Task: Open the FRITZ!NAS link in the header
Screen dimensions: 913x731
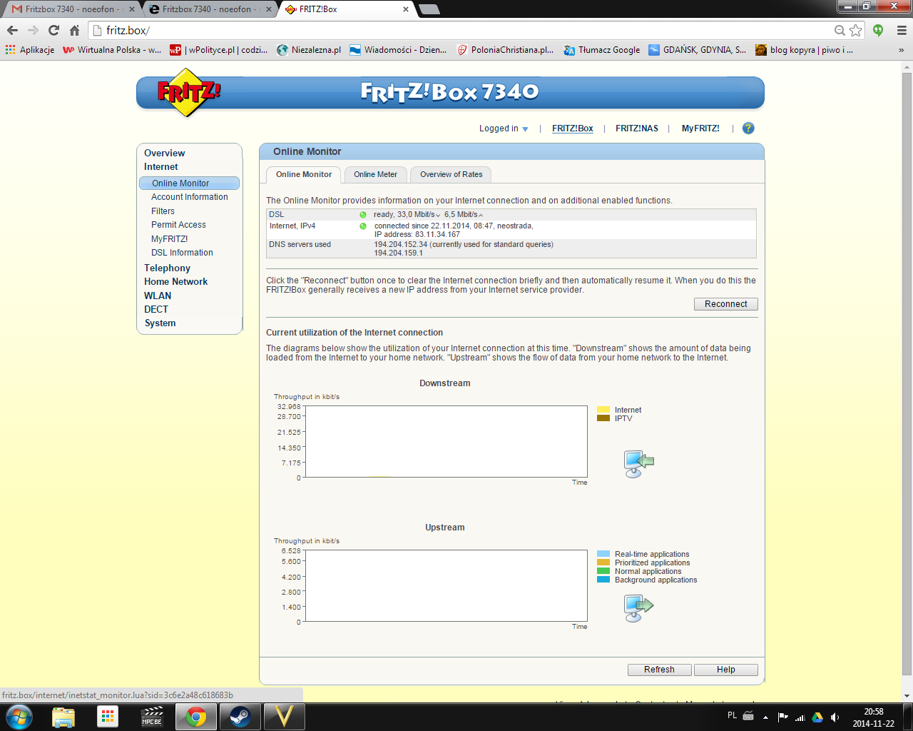Action: pos(637,128)
